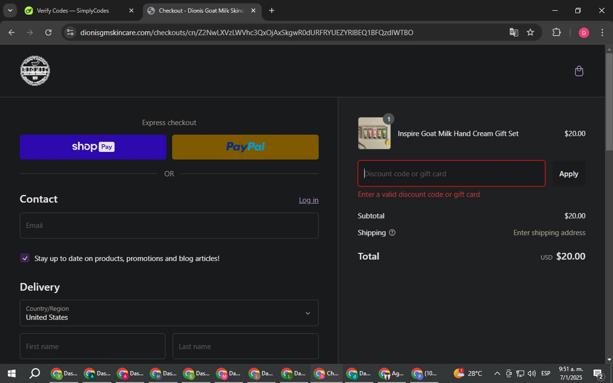Screen dimensions: 613x383
Task: Uncheck the stay up to date checkbox
Action: 25,258
